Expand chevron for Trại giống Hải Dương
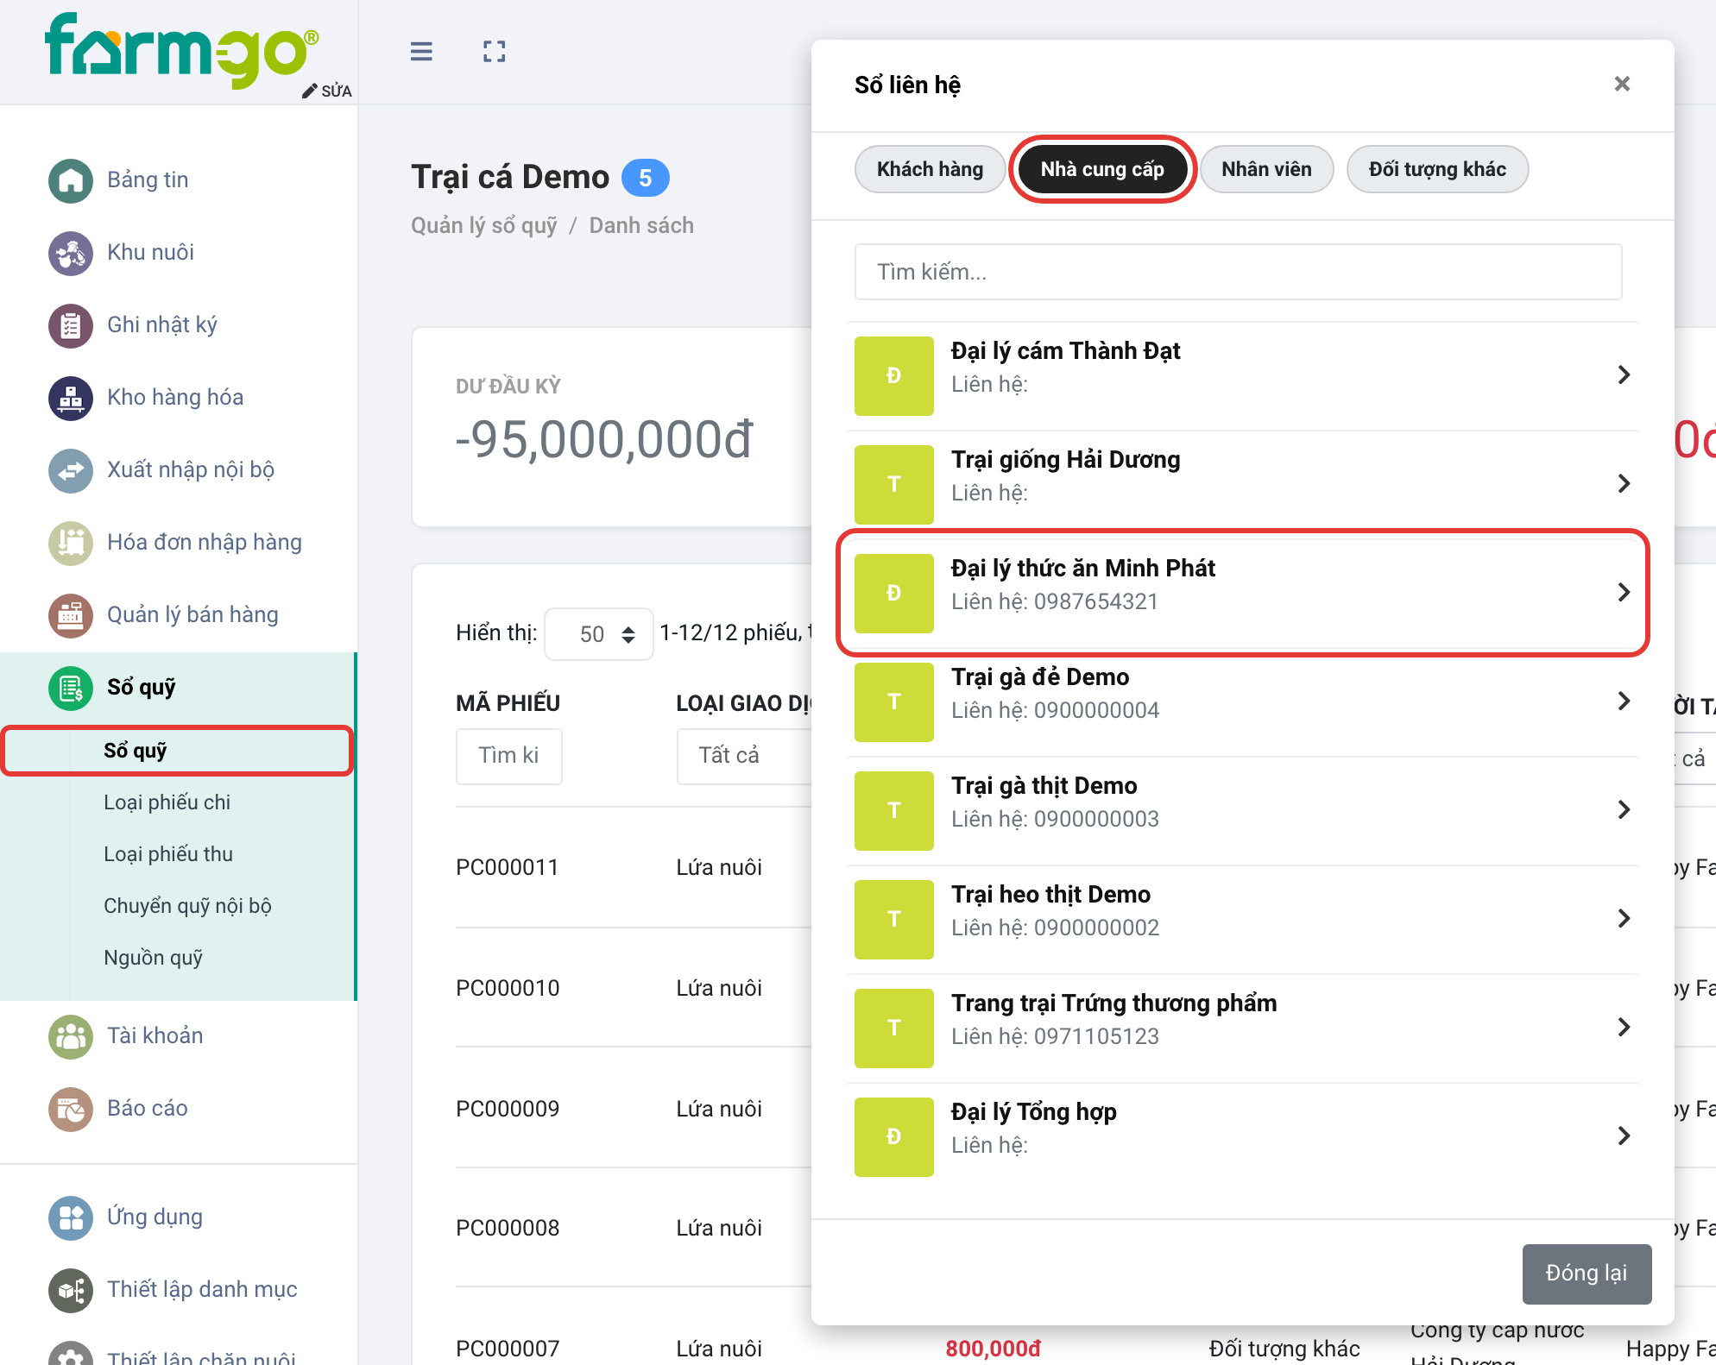 pos(1624,483)
